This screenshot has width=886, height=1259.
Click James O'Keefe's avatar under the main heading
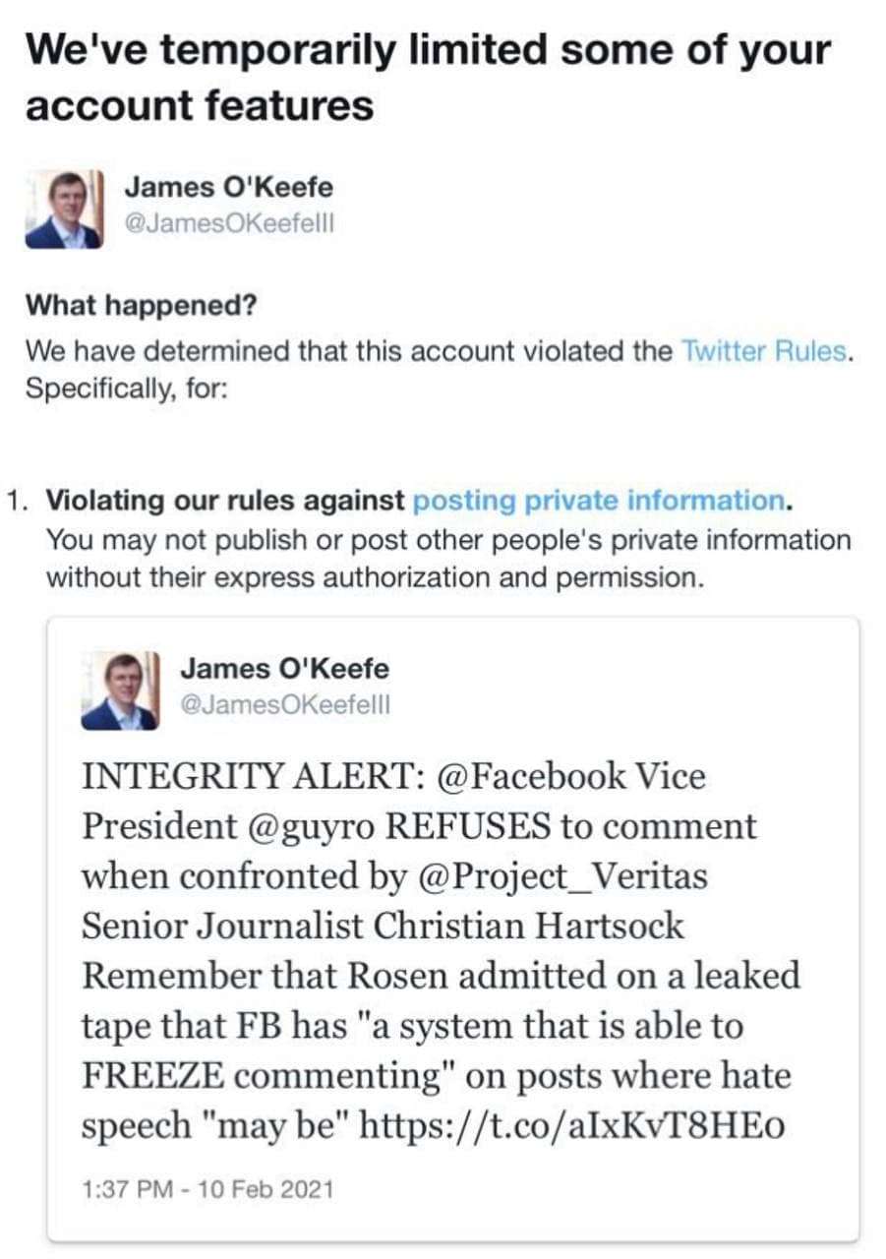(64, 209)
